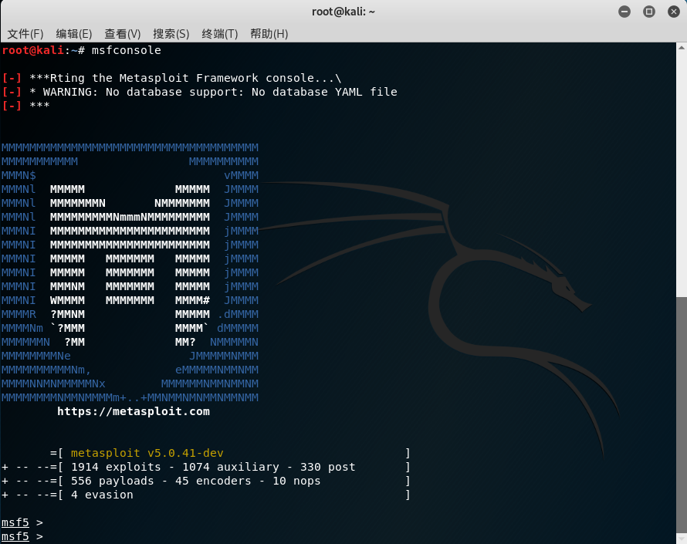The image size is (687, 544).
Task: Click the 330 post count text
Action: [328, 467]
